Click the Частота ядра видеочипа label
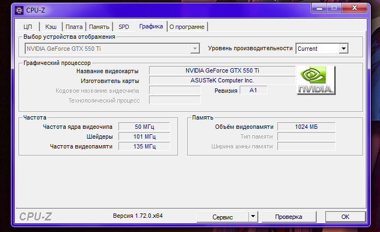Image resolution: width=380 pixels, height=232 pixels. point(78,127)
